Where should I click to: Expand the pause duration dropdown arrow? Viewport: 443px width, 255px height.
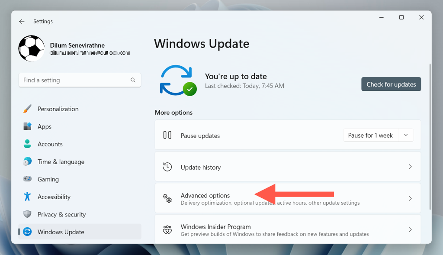[x=406, y=135]
